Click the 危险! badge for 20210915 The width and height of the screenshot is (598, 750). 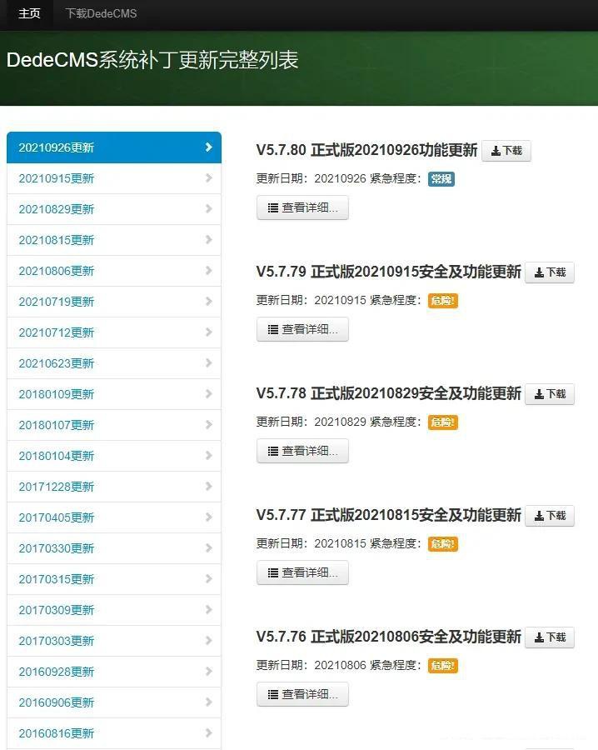(x=442, y=301)
